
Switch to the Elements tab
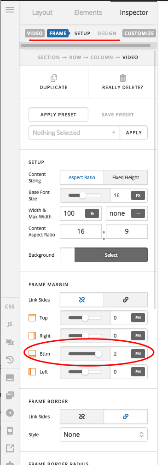(88, 12)
